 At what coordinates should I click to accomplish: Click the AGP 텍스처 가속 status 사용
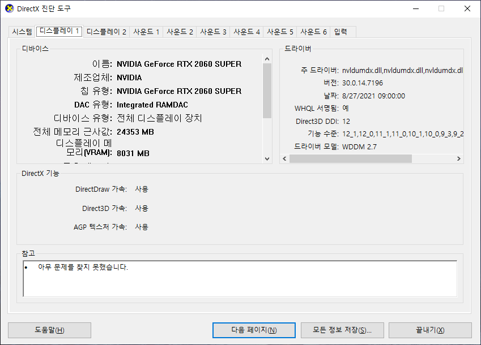pos(142,227)
